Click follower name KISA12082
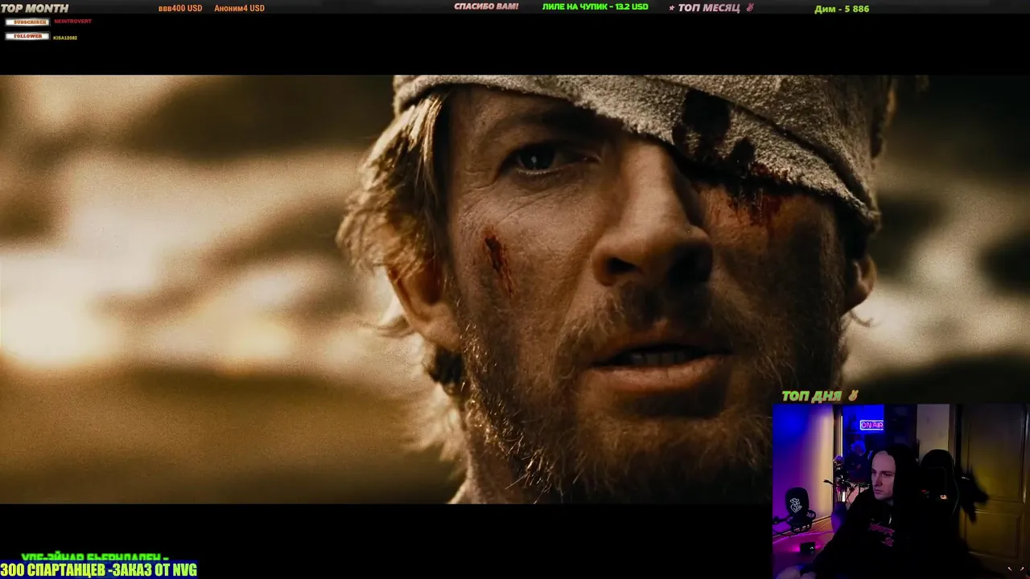Screen dimensions: 1030x579 [65, 38]
